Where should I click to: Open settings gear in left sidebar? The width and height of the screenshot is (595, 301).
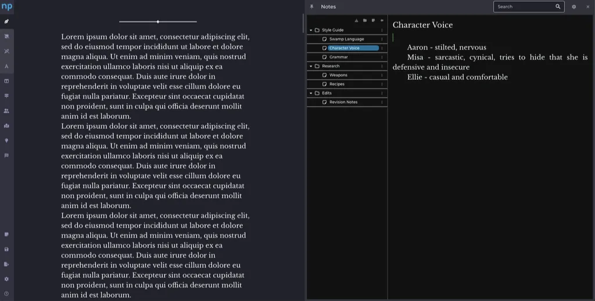(6, 279)
